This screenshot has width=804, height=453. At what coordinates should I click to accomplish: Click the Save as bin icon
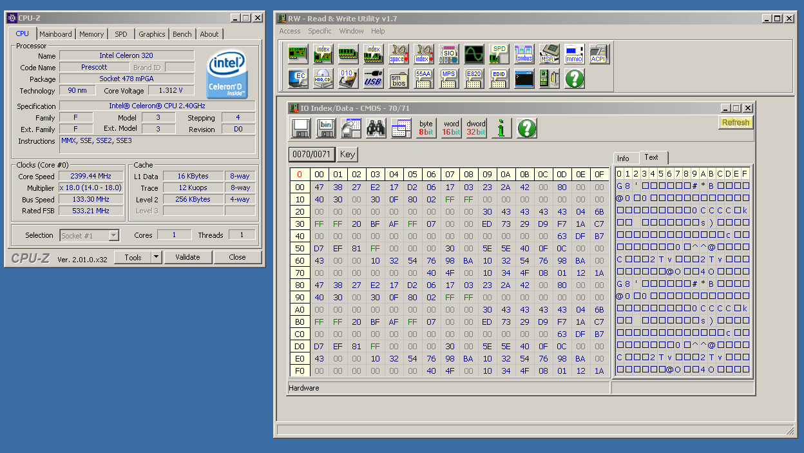coord(326,128)
